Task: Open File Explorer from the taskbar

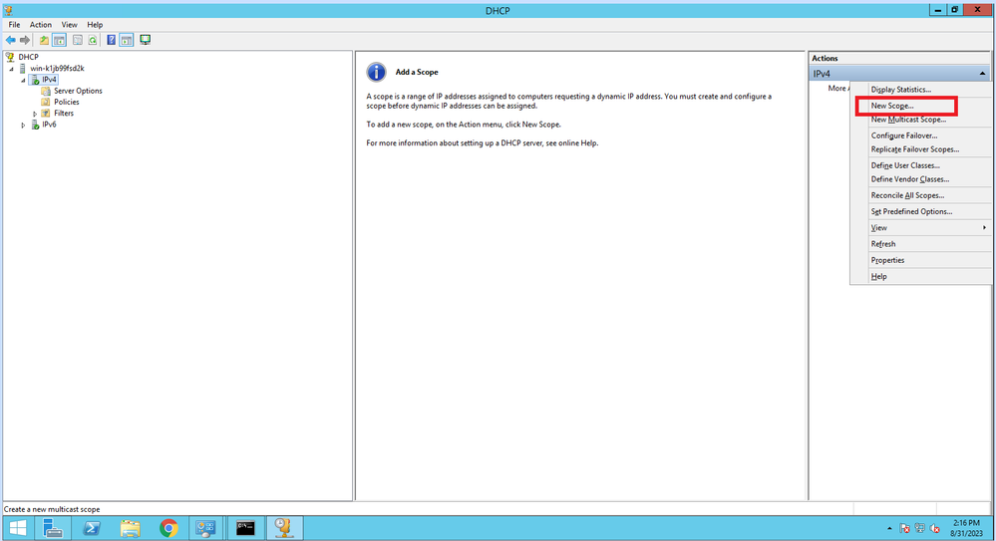Action: click(x=130, y=528)
